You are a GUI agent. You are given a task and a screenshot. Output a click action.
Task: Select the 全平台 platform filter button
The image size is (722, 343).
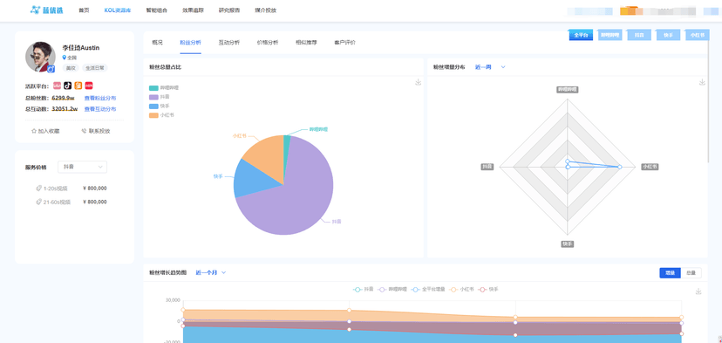(581, 35)
